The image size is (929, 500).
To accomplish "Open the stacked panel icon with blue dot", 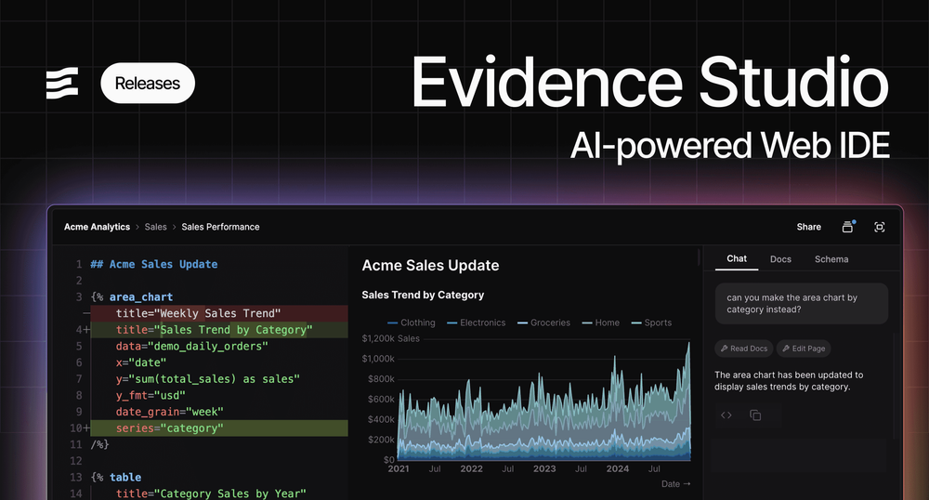I will pyautogui.click(x=847, y=227).
